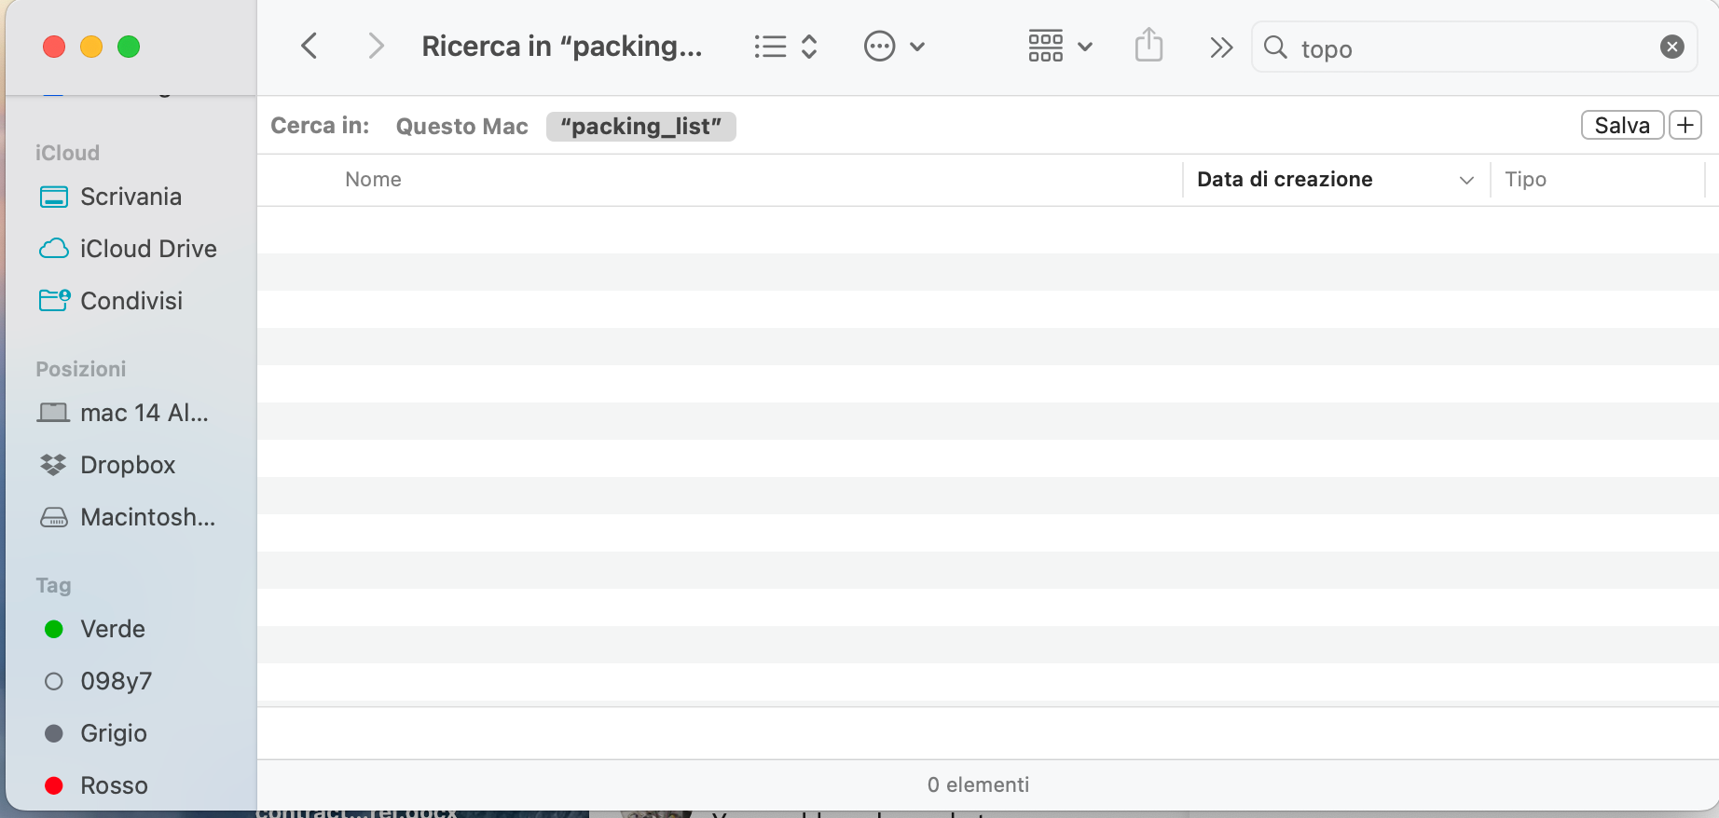Click the iCloud sidebar section heading
Viewport: 1719px width, 818px height.
(67, 153)
